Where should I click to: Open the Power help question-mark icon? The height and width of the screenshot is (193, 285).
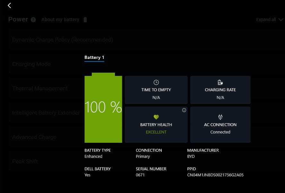(x=33, y=20)
